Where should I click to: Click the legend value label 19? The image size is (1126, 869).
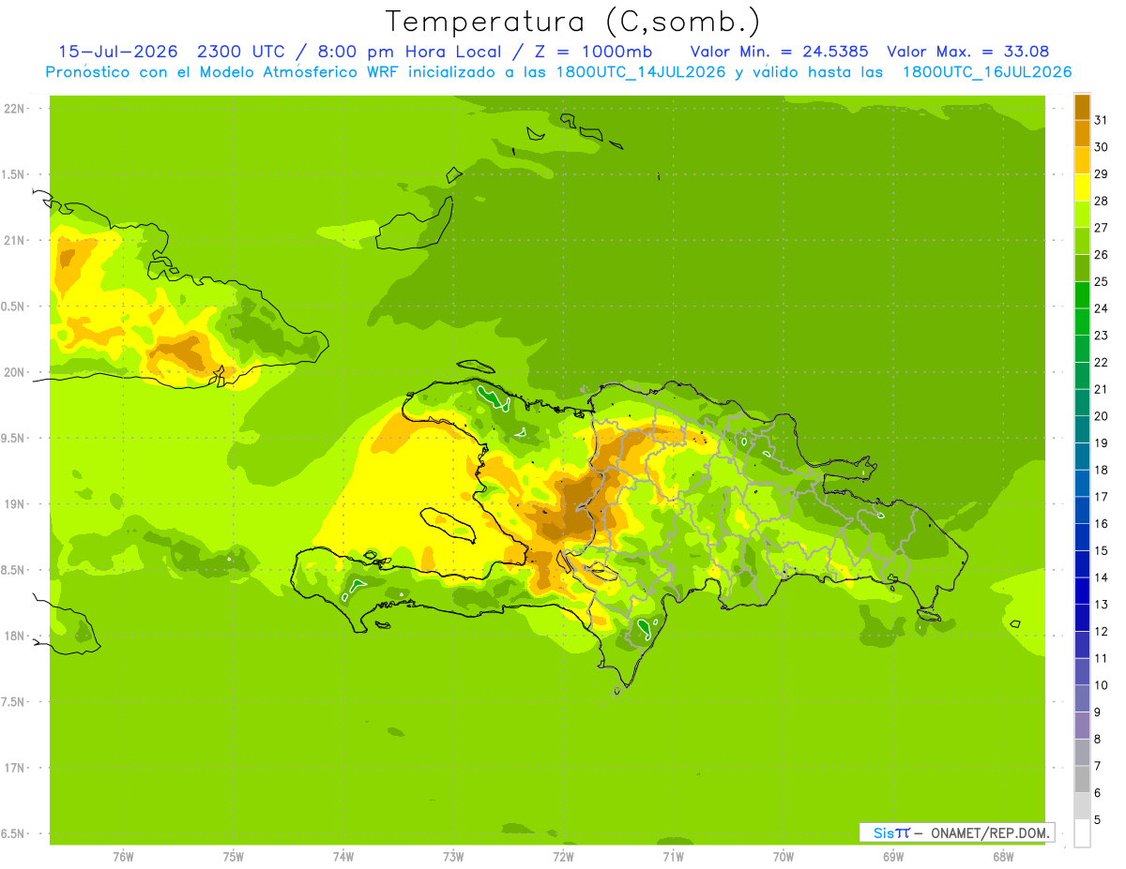click(1102, 442)
